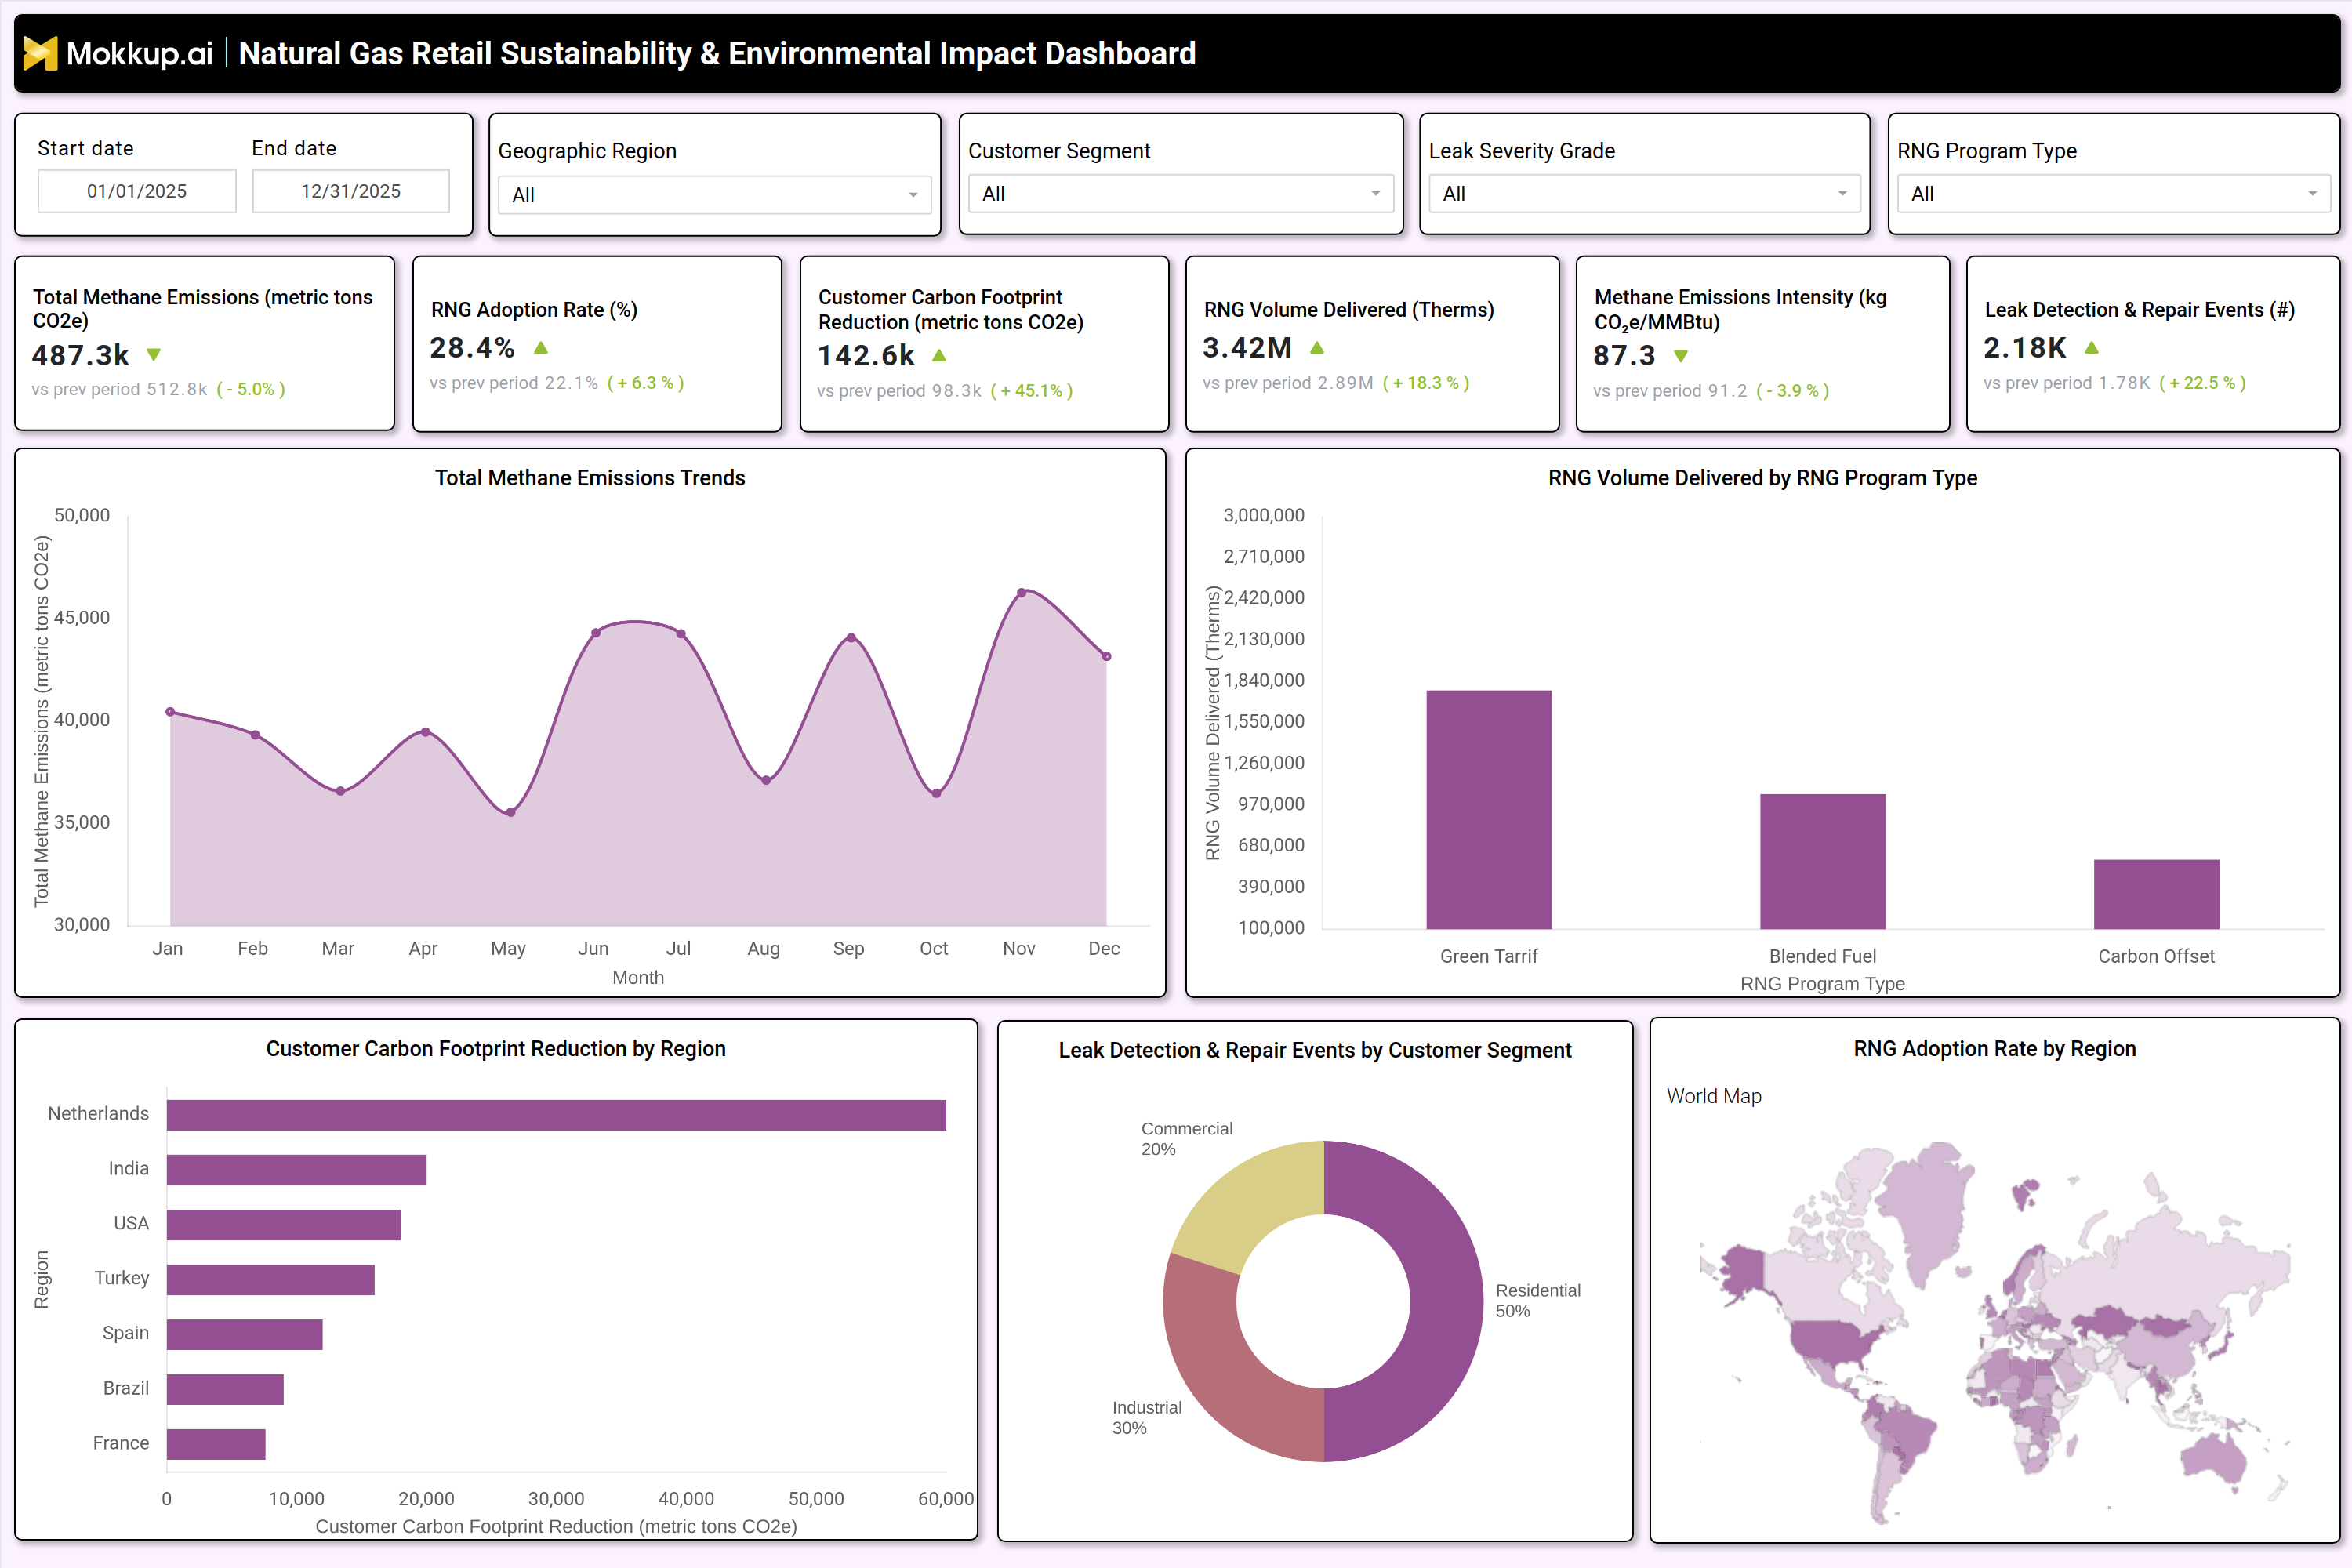The image size is (2352, 1568).
Task: Click the 'Residential 50%' label
Action: tap(1538, 1300)
